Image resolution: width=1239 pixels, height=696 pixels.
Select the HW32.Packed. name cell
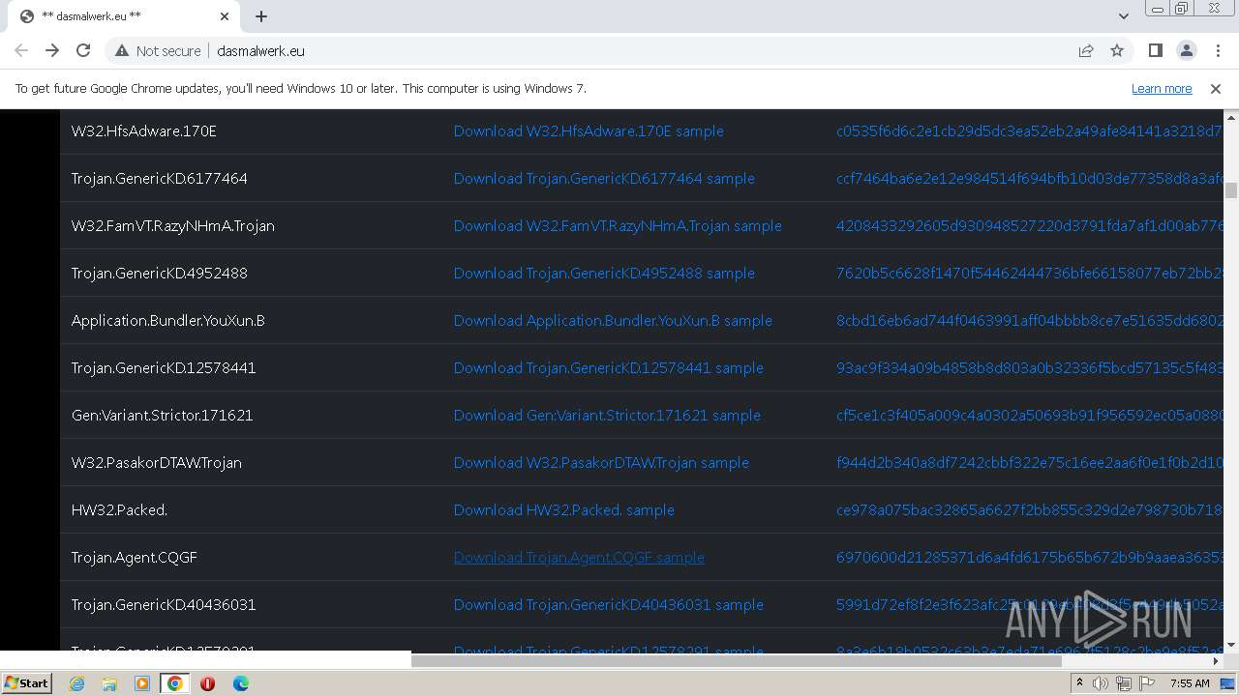coord(252,509)
